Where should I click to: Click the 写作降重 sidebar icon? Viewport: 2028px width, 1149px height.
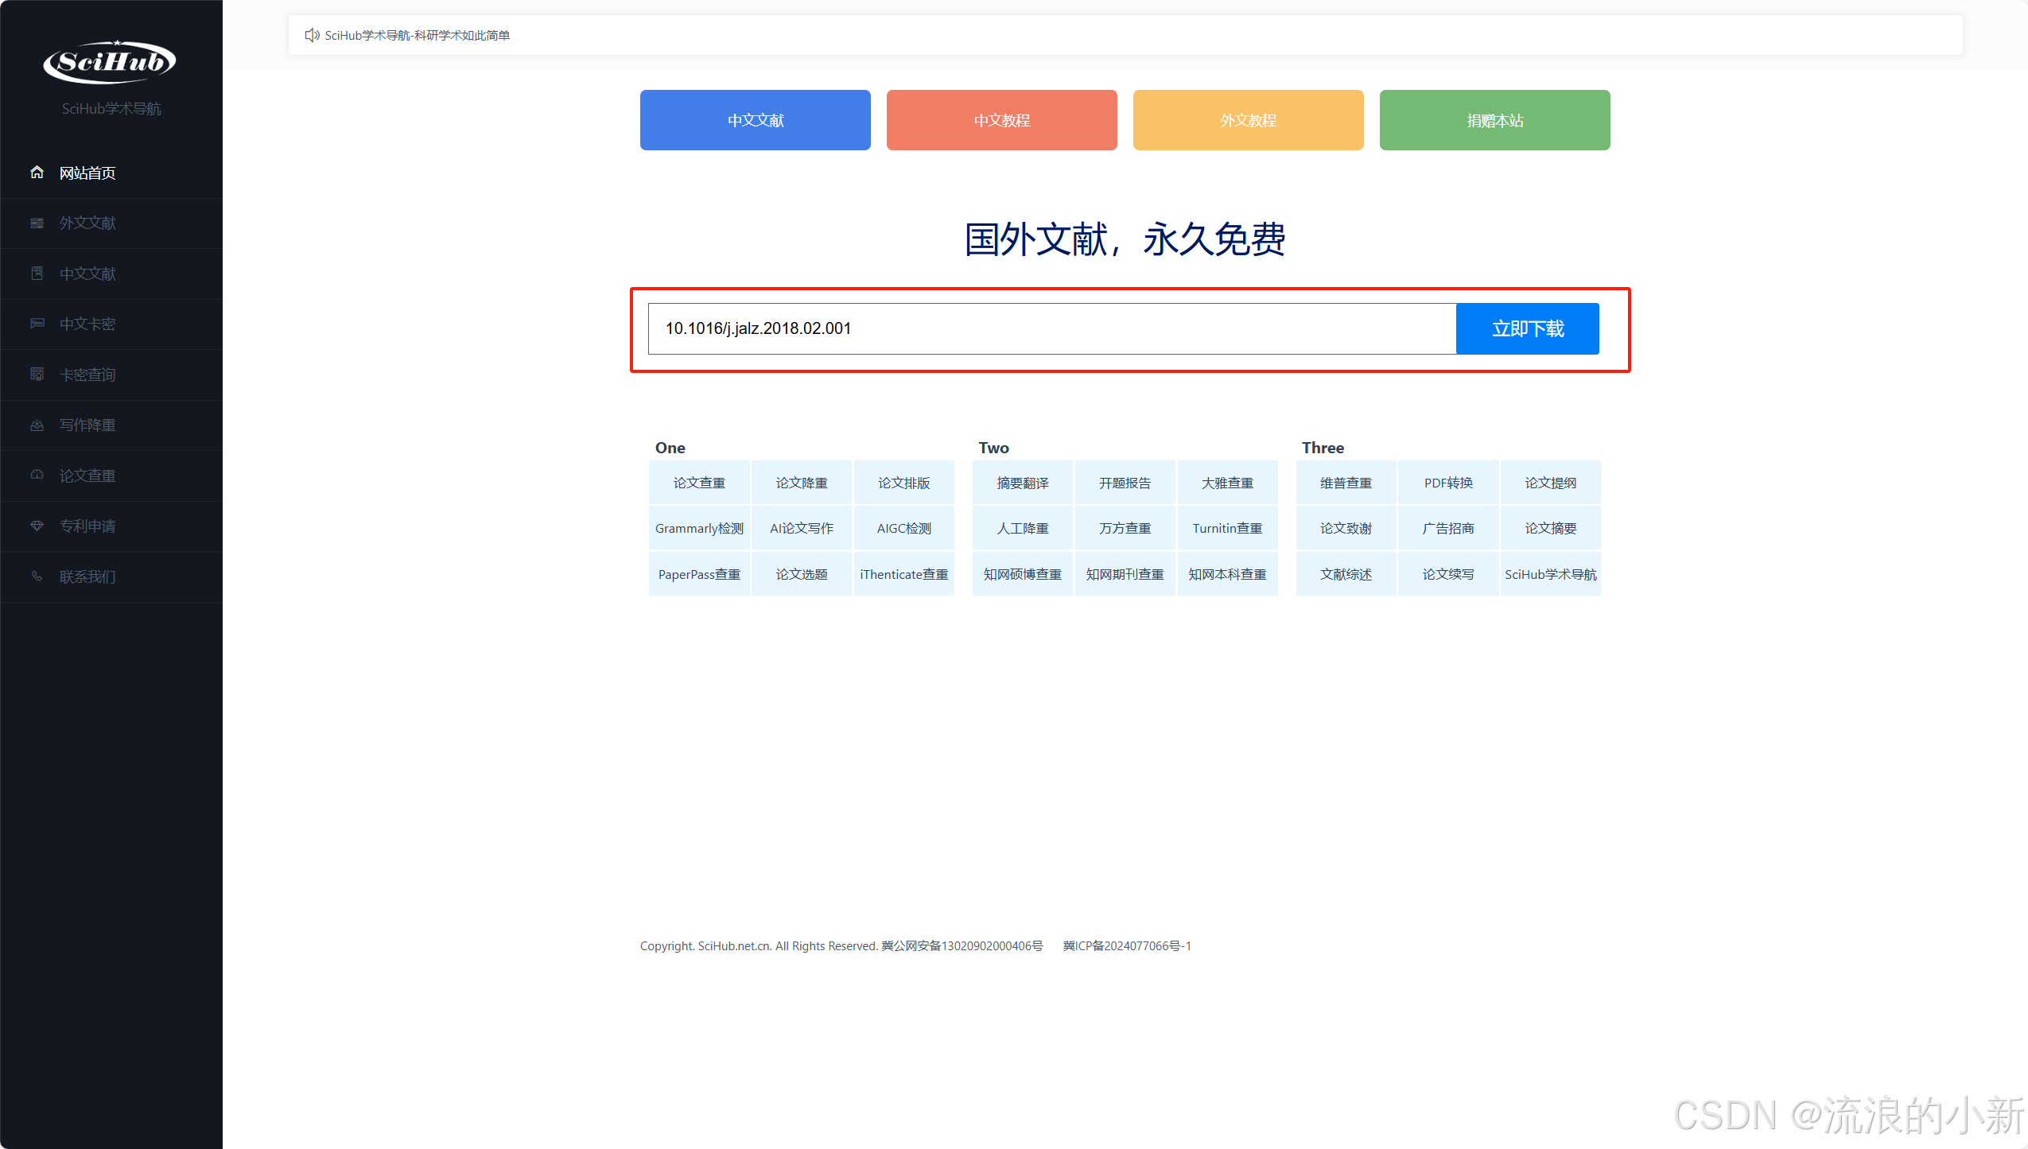point(37,425)
